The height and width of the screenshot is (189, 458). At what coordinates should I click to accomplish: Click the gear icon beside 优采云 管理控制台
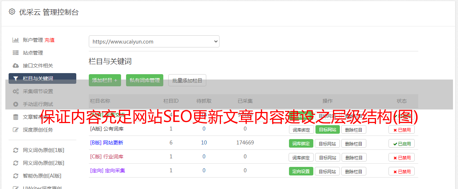click(12, 12)
